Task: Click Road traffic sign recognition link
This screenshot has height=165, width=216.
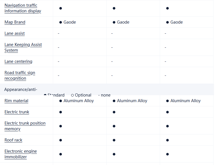Action: point(20,75)
